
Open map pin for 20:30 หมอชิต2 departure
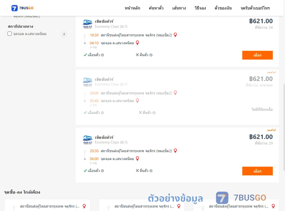[175, 151]
